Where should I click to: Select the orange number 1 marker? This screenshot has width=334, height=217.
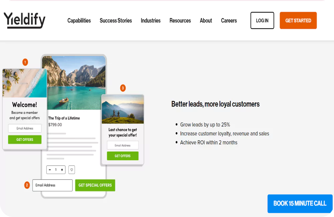pos(25,62)
